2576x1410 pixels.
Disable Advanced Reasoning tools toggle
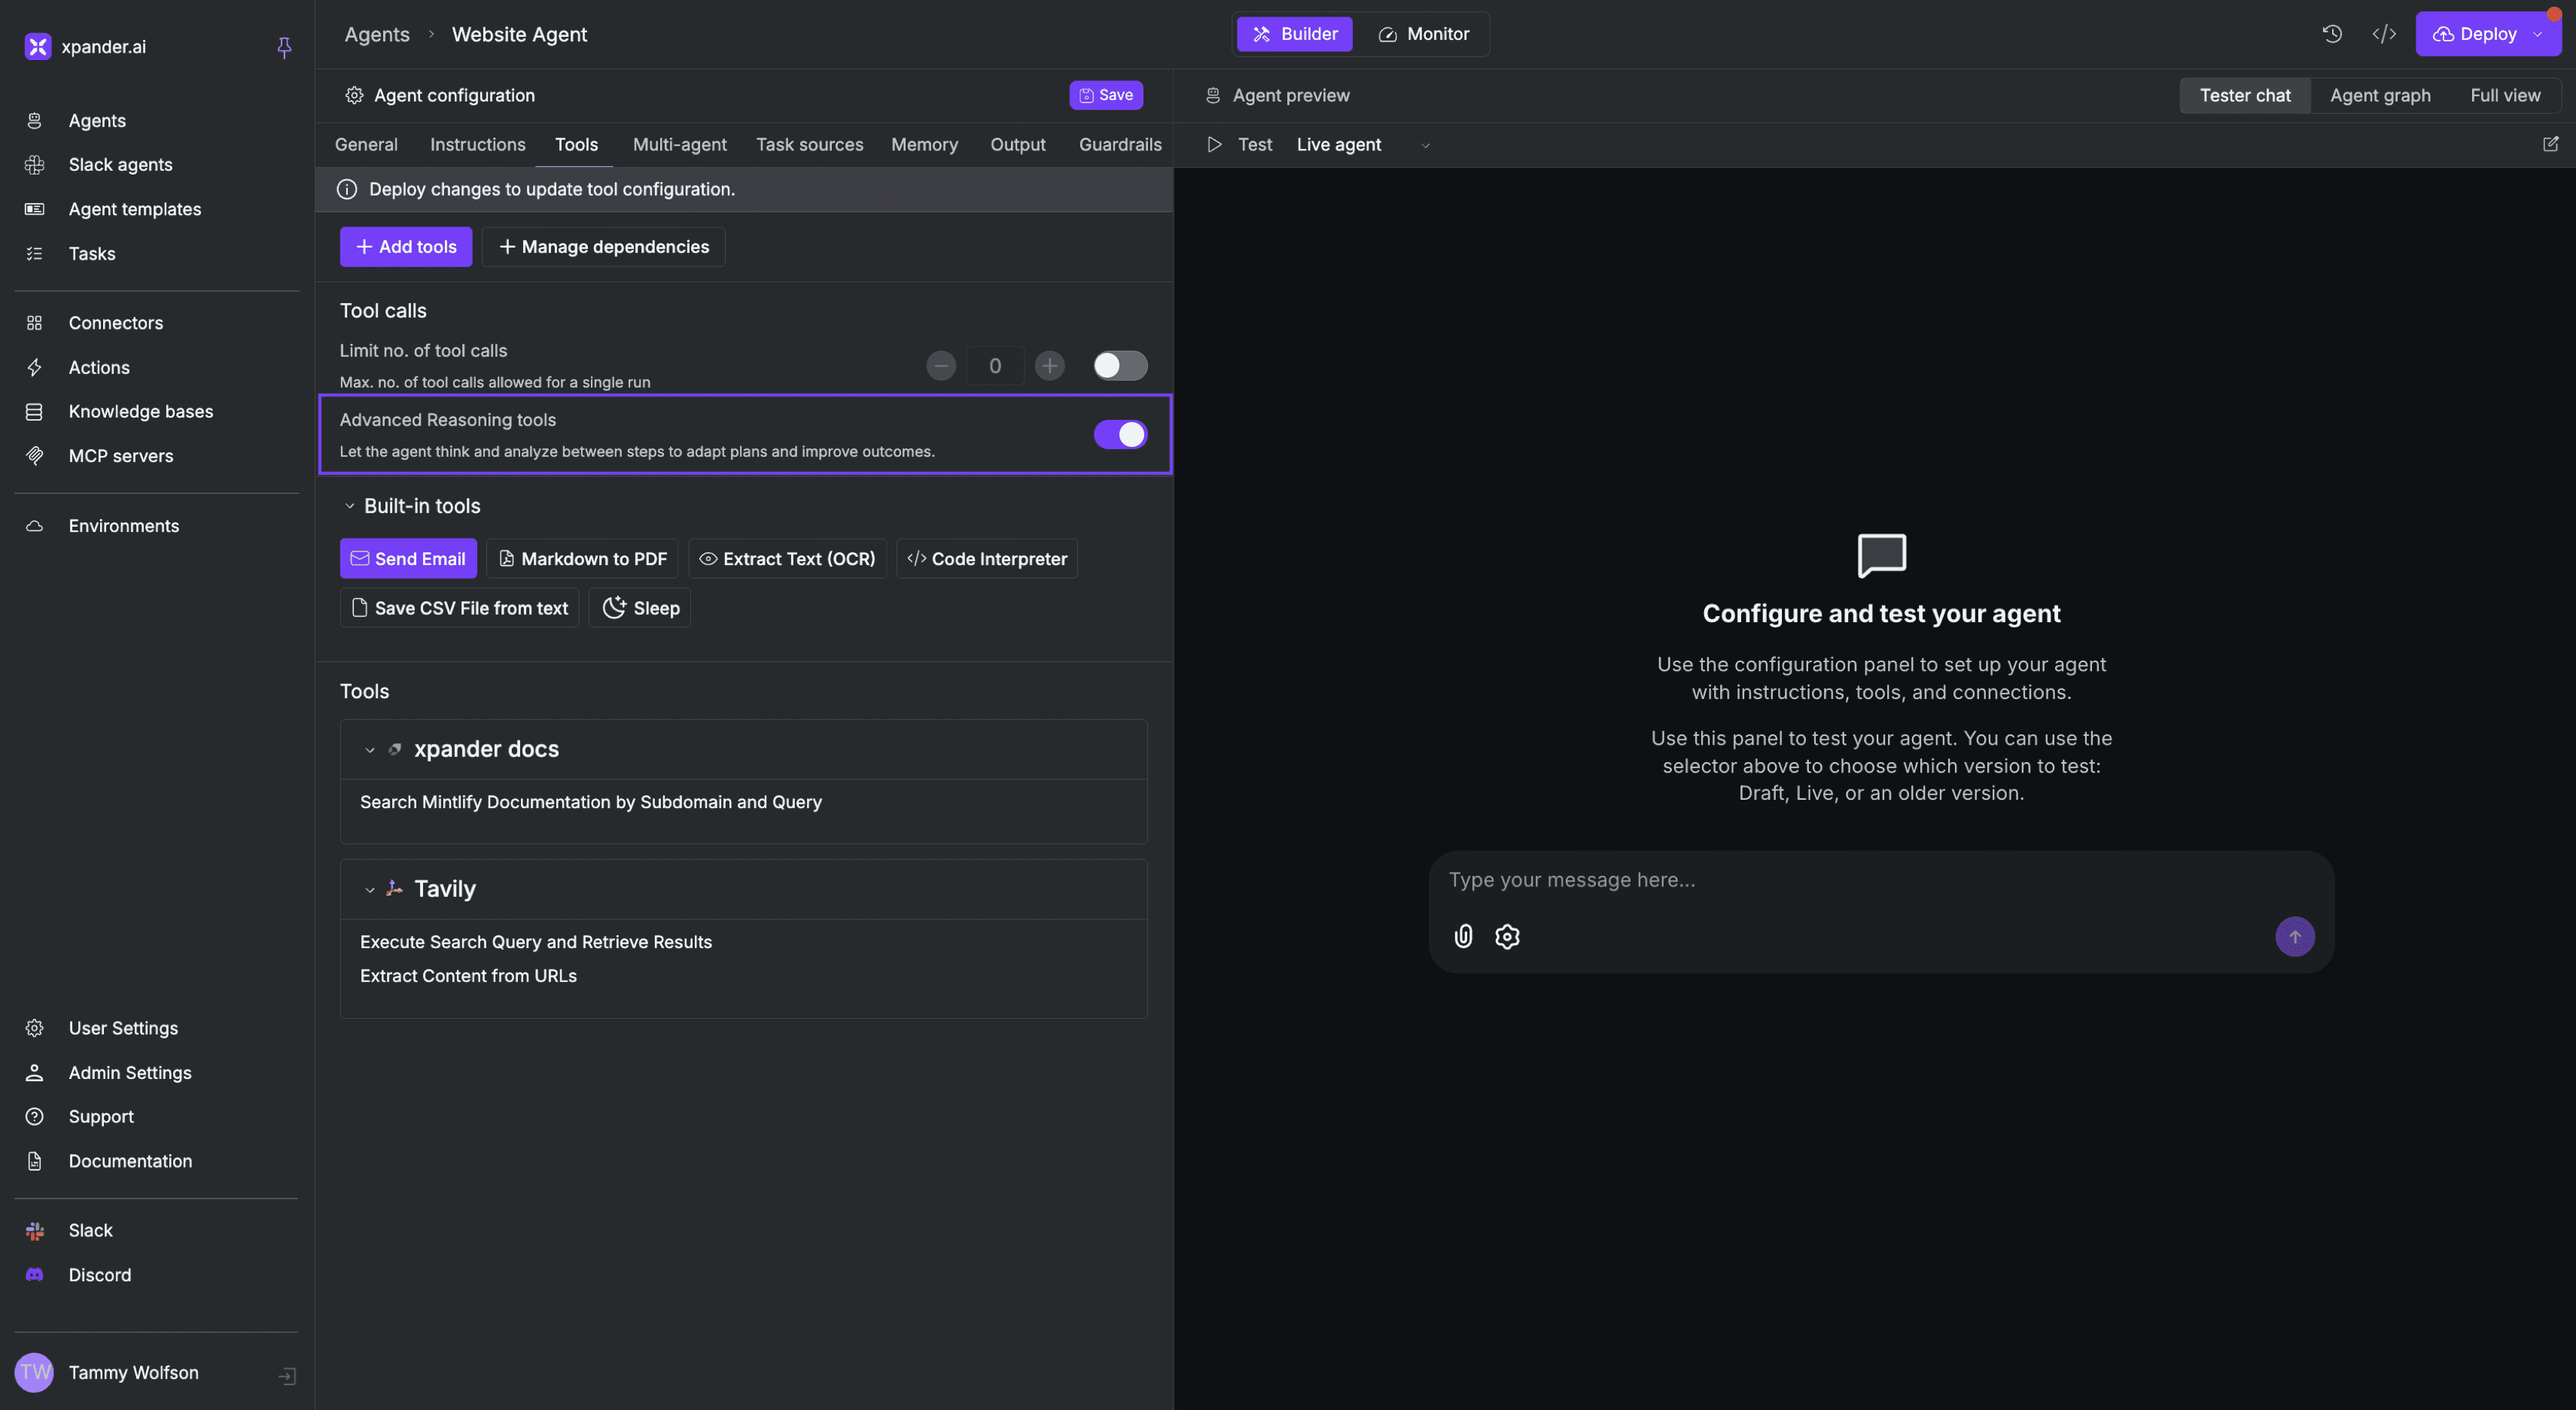(x=1119, y=435)
